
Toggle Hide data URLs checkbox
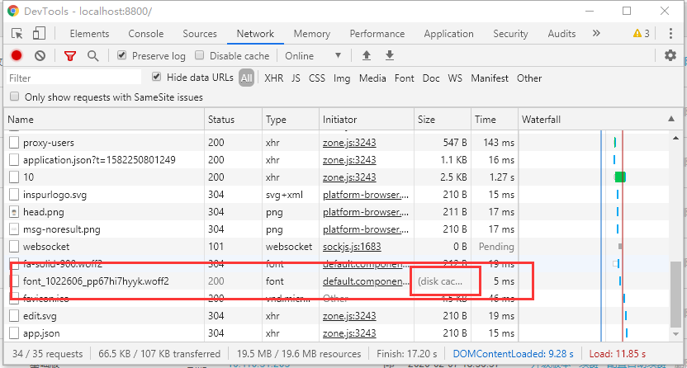point(156,77)
